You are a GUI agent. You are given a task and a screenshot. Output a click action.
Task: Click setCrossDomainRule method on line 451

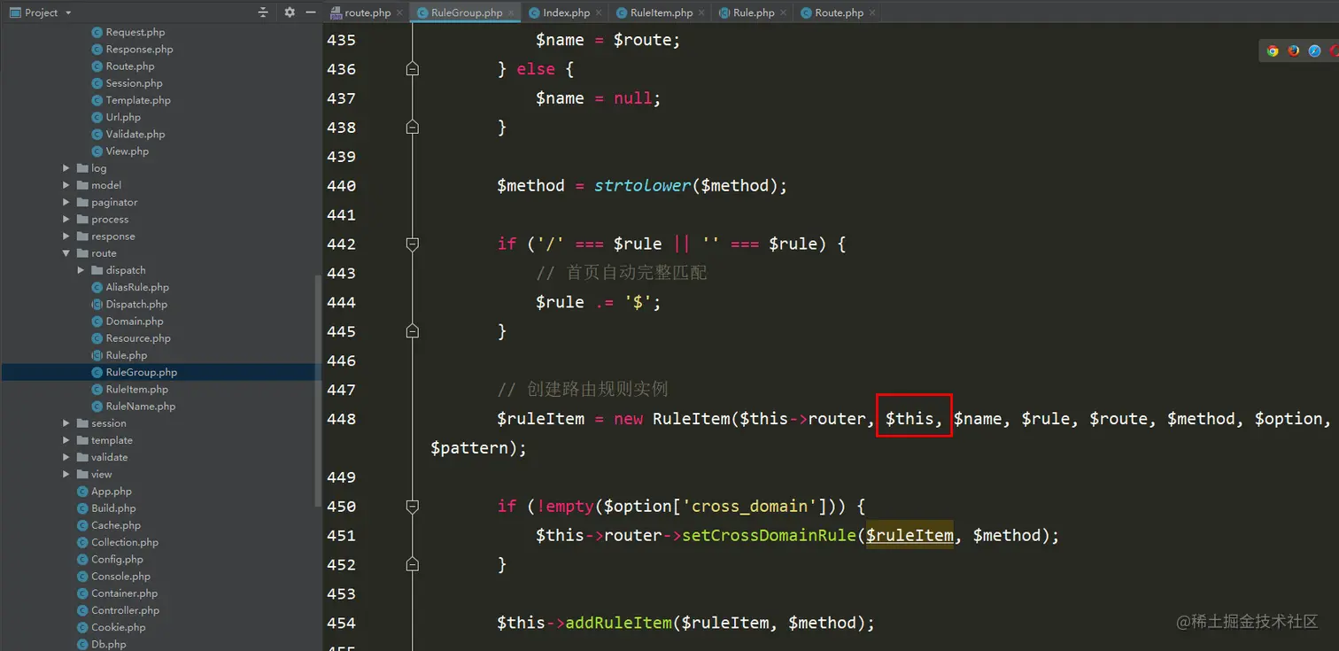(x=769, y=535)
